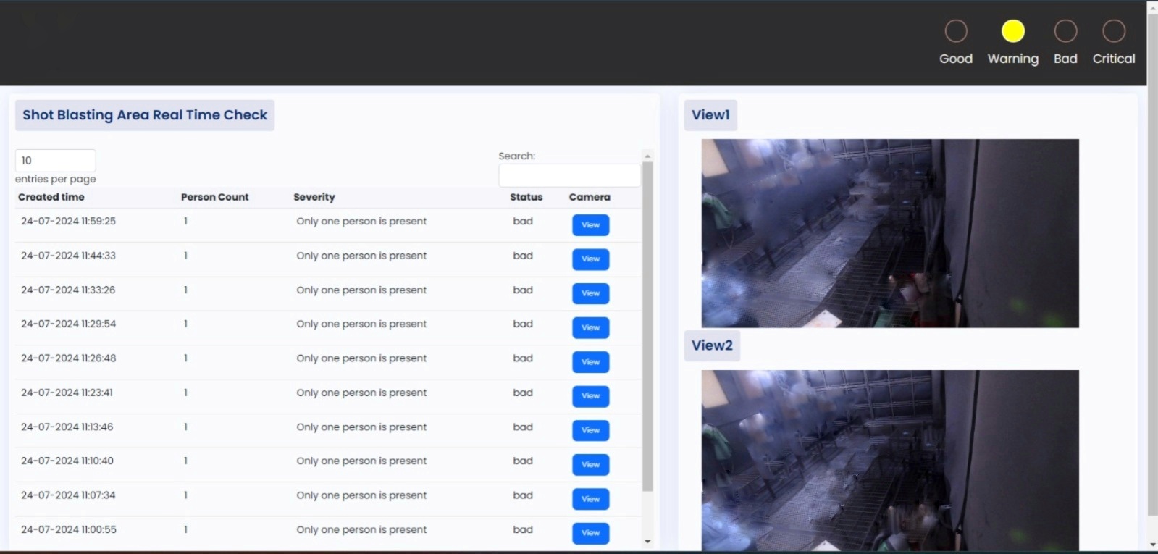Open the View2 camera image
This screenshot has height=554, width=1158.
coord(890,460)
